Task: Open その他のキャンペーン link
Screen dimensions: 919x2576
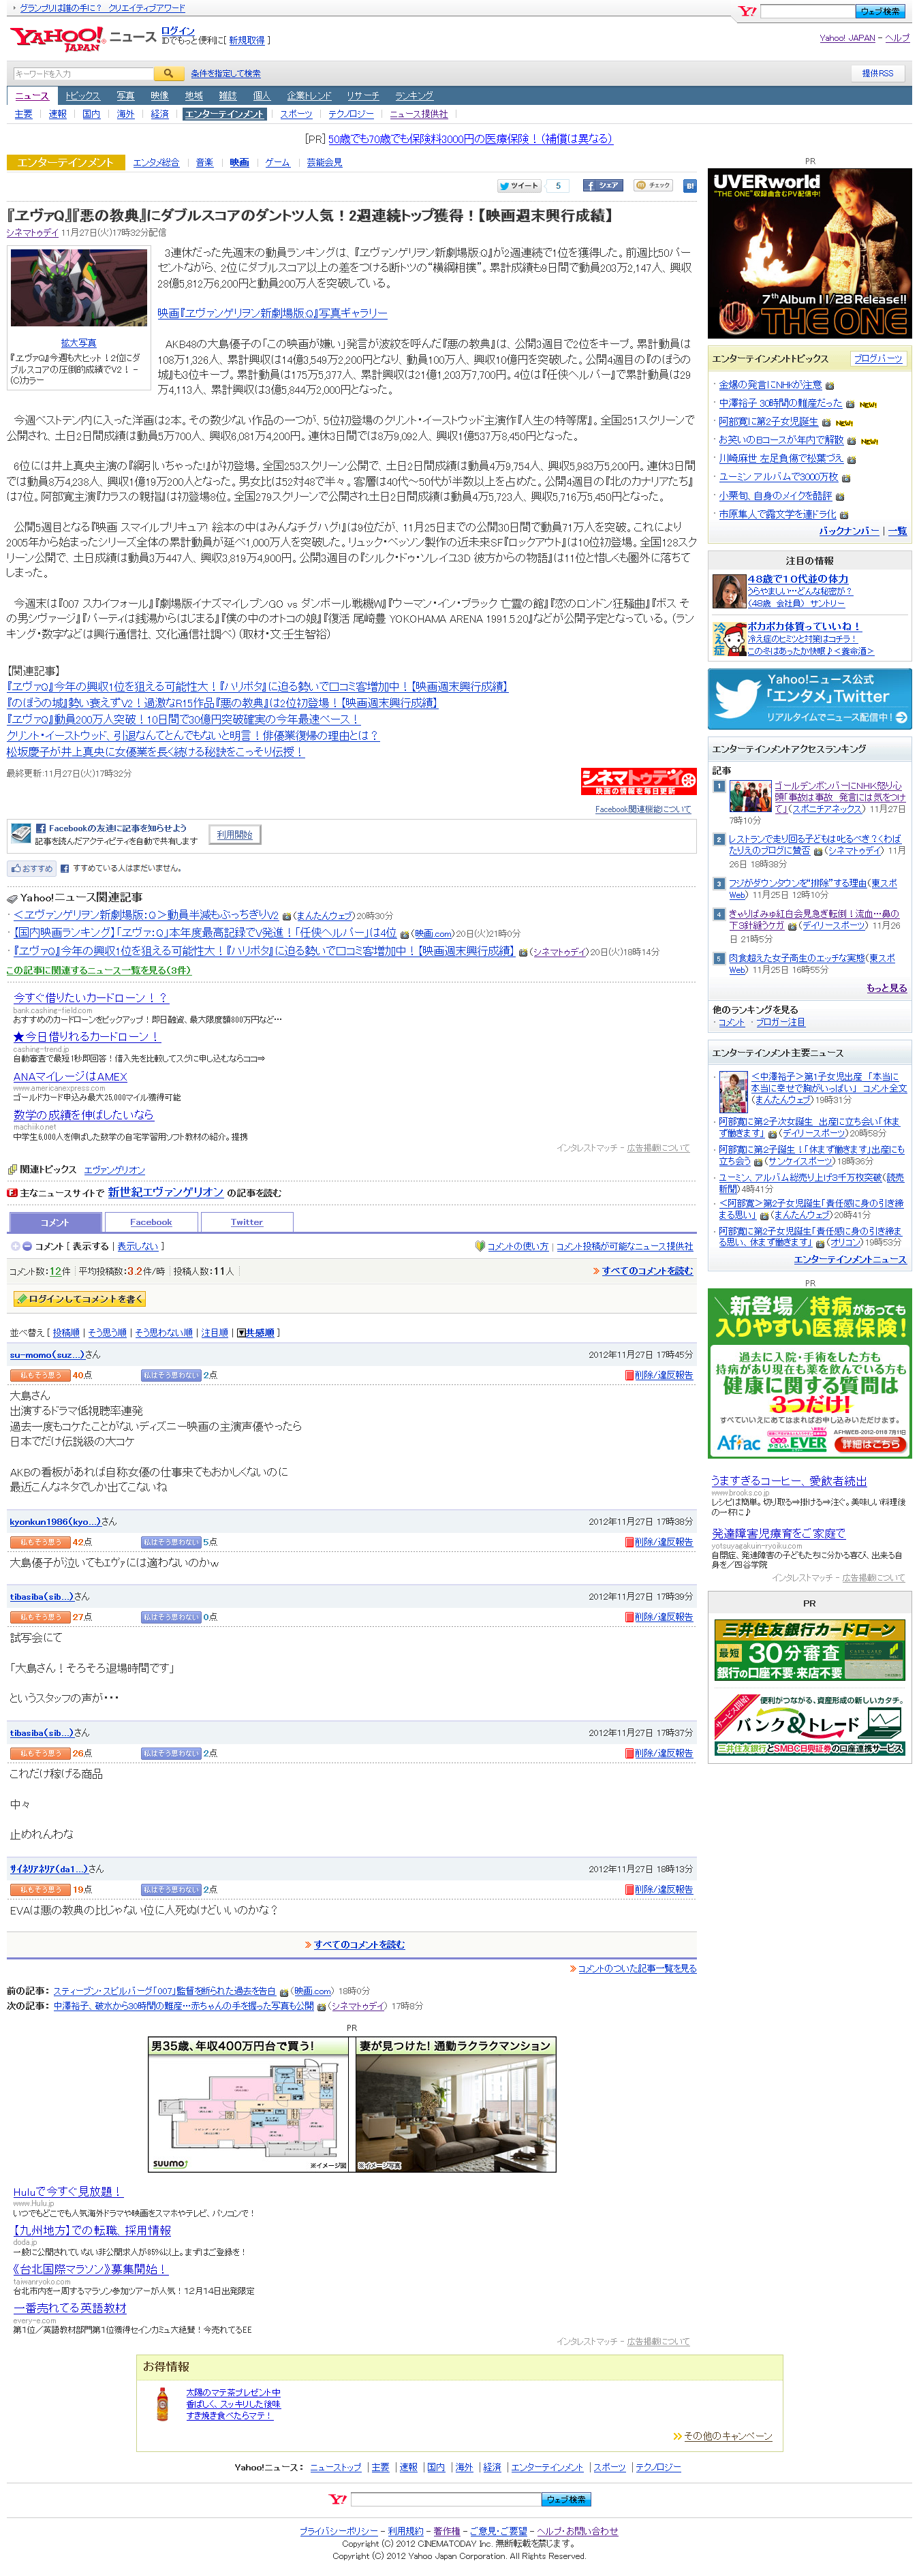Action: 727,2435
